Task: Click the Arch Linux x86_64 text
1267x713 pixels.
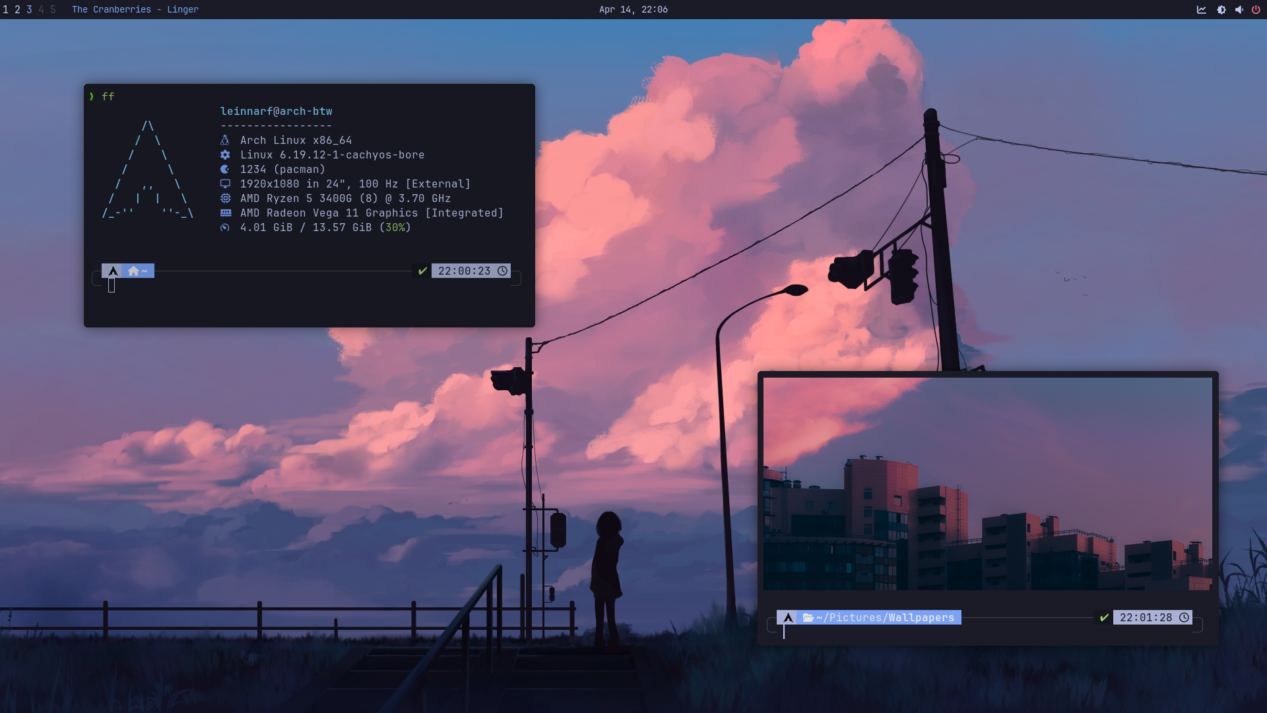Action: tap(296, 140)
